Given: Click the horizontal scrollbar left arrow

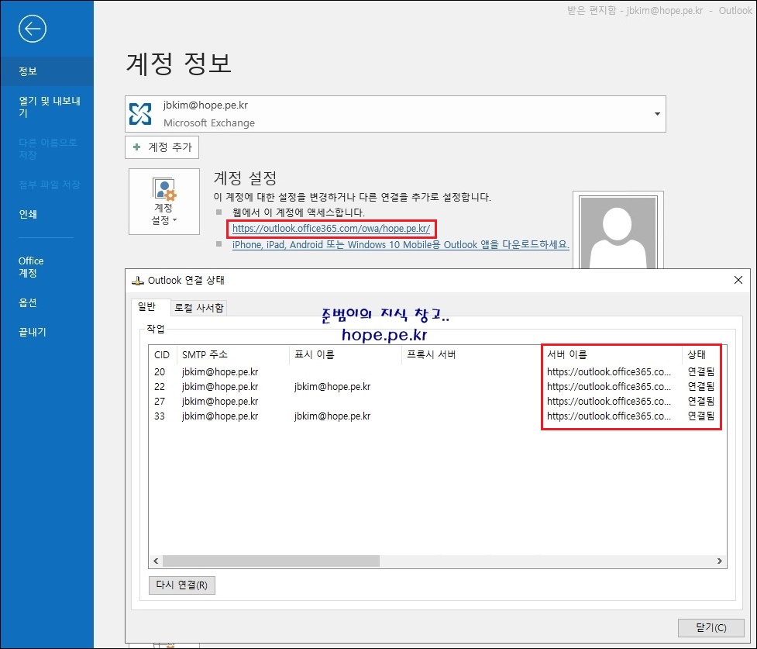Looking at the screenshot, I should click(156, 561).
